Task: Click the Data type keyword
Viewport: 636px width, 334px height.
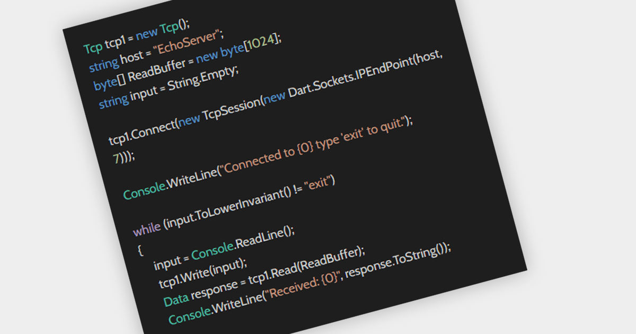Action: [175, 300]
